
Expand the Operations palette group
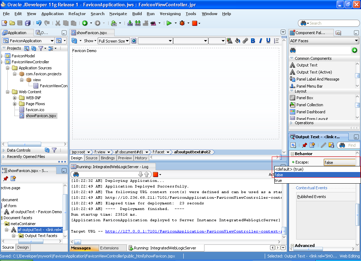(x=292, y=123)
